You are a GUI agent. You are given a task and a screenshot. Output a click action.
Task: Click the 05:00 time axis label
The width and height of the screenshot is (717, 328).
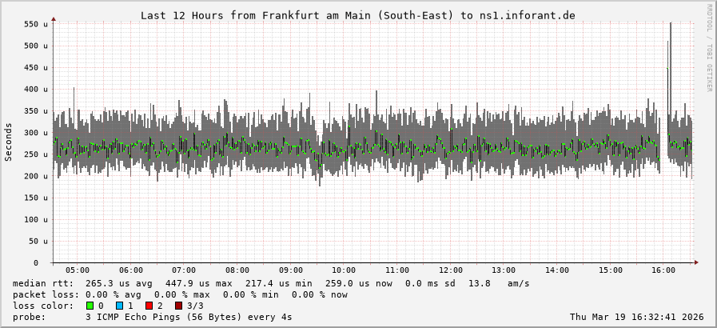tap(78, 270)
